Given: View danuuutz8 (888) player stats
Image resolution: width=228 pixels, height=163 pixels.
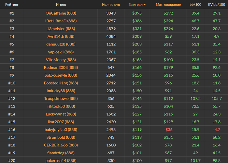Looking at the screenshot, I should pos(61,44).
